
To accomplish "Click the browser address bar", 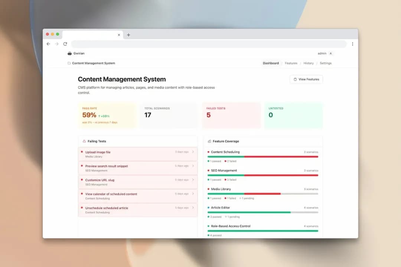I will click(x=209, y=44).
